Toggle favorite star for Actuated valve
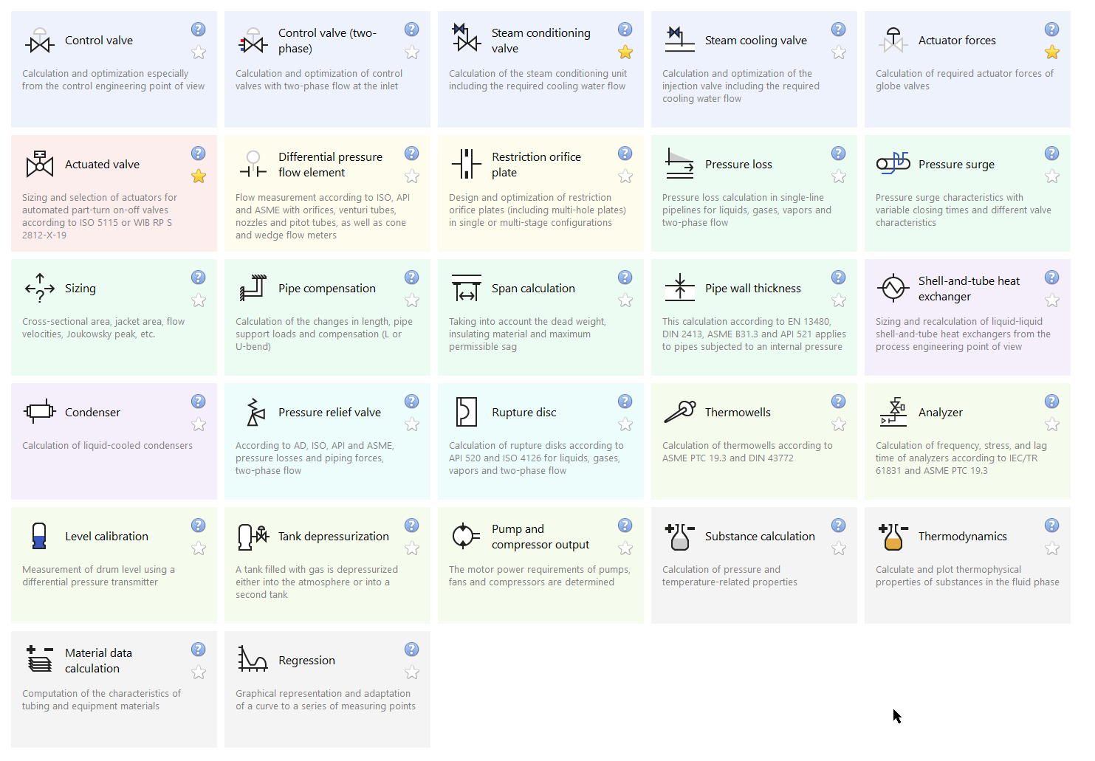The width and height of the screenshot is (1095, 761). coord(199,176)
